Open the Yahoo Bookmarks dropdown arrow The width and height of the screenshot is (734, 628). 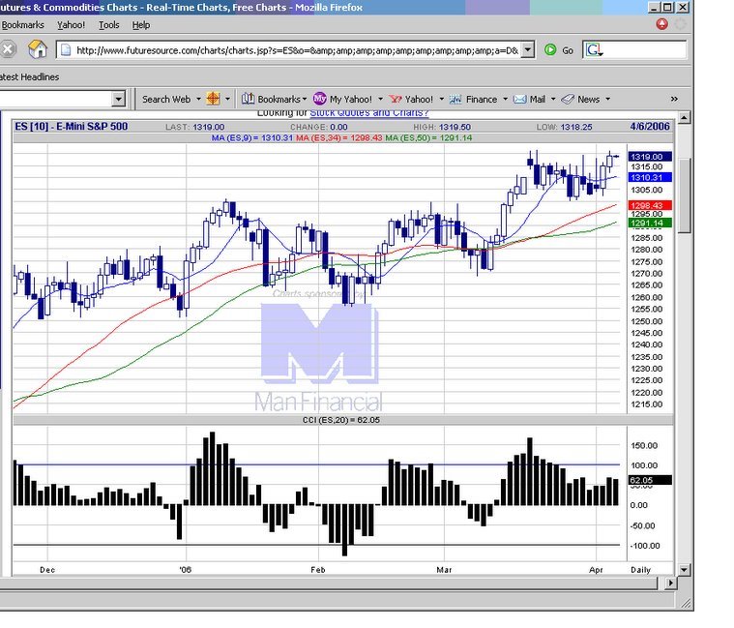[305, 100]
